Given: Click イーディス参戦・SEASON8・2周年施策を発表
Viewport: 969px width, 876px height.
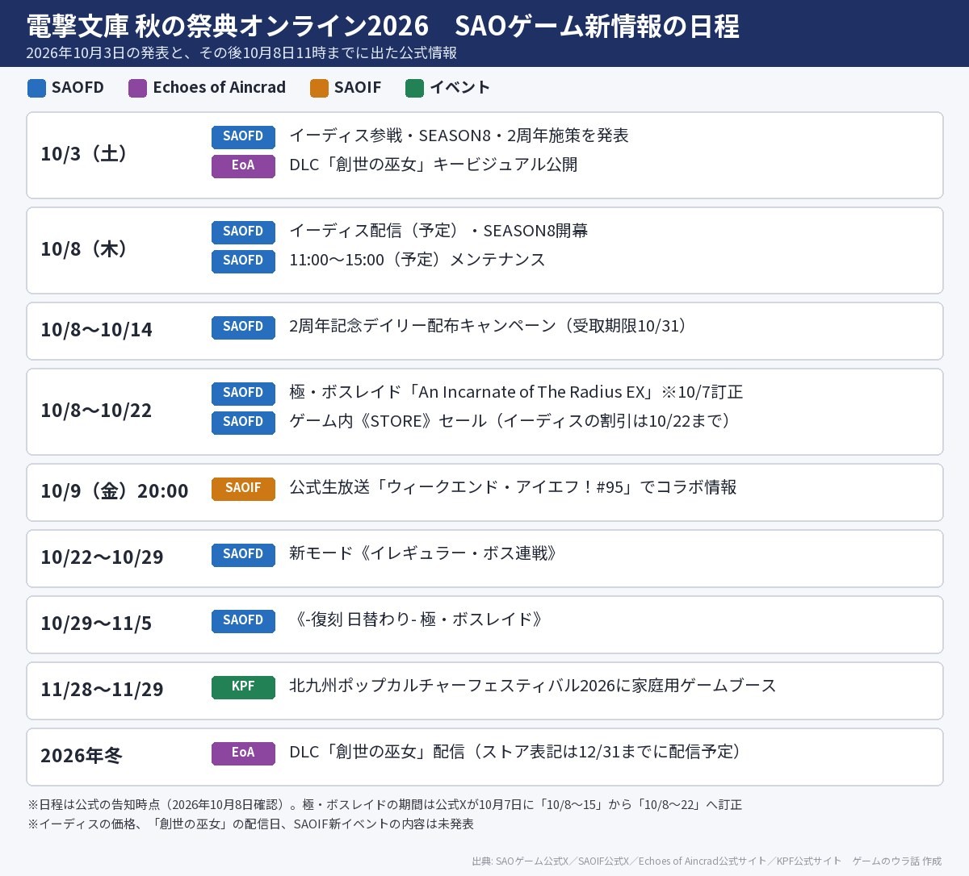Looking at the screenshot, I should click(459, 136).
